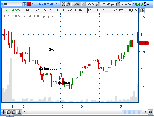Click the R: 0.06 range value
This screenshot has width=154, height=117.
106,10
